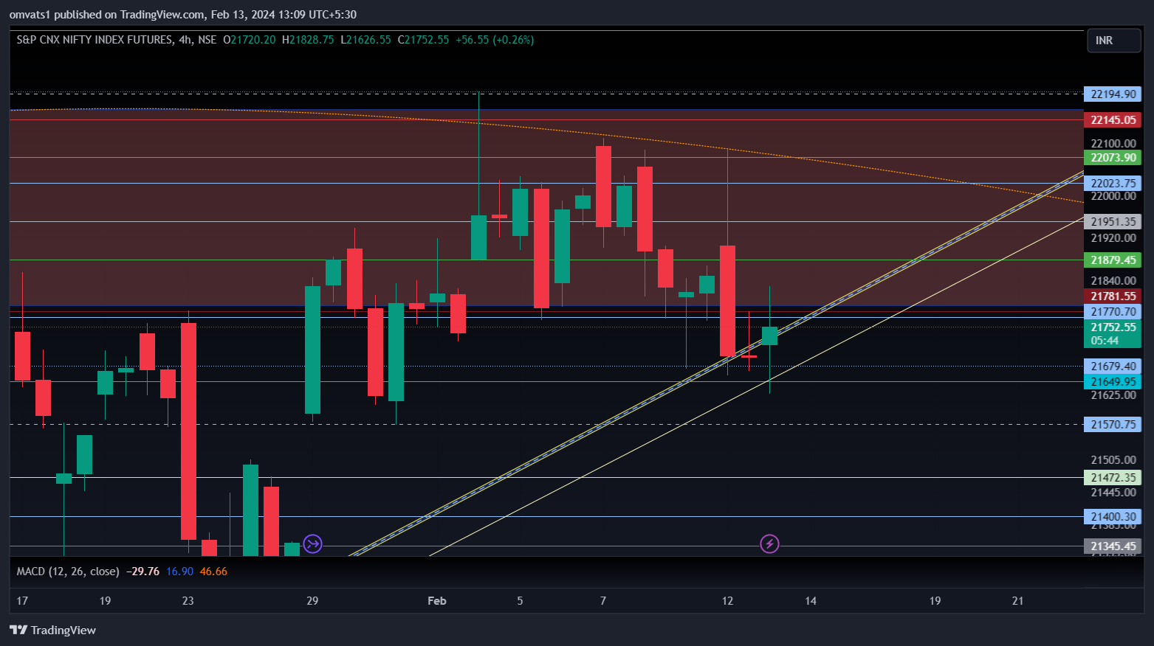Screen dimensions: 1154x646
Task: Click the MACD (12, 26, close) indicator label
Action: click(x=68, y=572)
